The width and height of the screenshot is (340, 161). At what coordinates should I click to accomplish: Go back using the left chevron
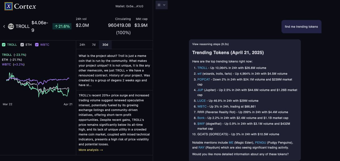[4, 26]
